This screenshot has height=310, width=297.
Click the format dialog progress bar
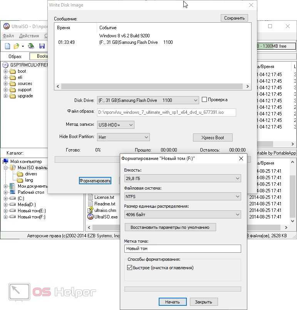click(x=183, y=289)
